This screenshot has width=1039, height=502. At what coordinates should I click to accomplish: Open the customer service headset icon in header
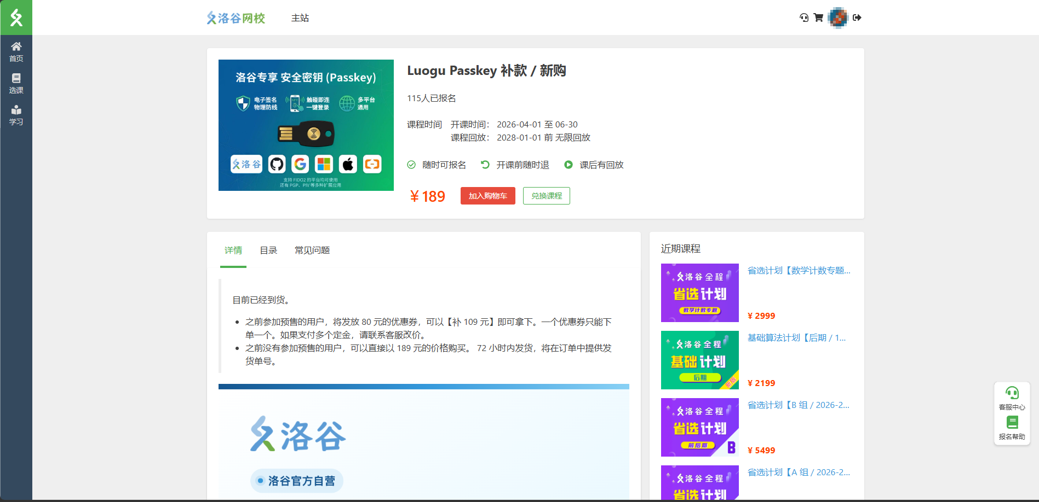coord(804,17)
